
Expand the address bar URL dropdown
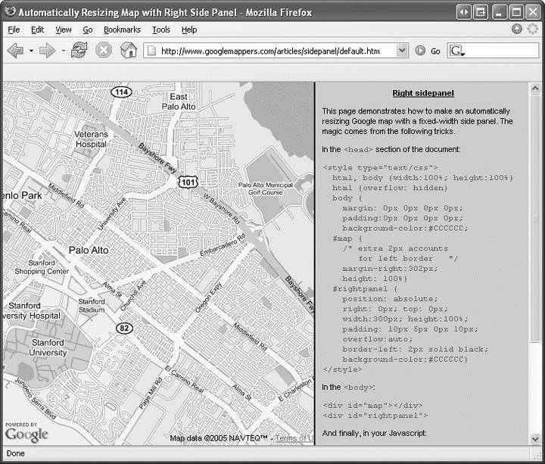[402, 51]
